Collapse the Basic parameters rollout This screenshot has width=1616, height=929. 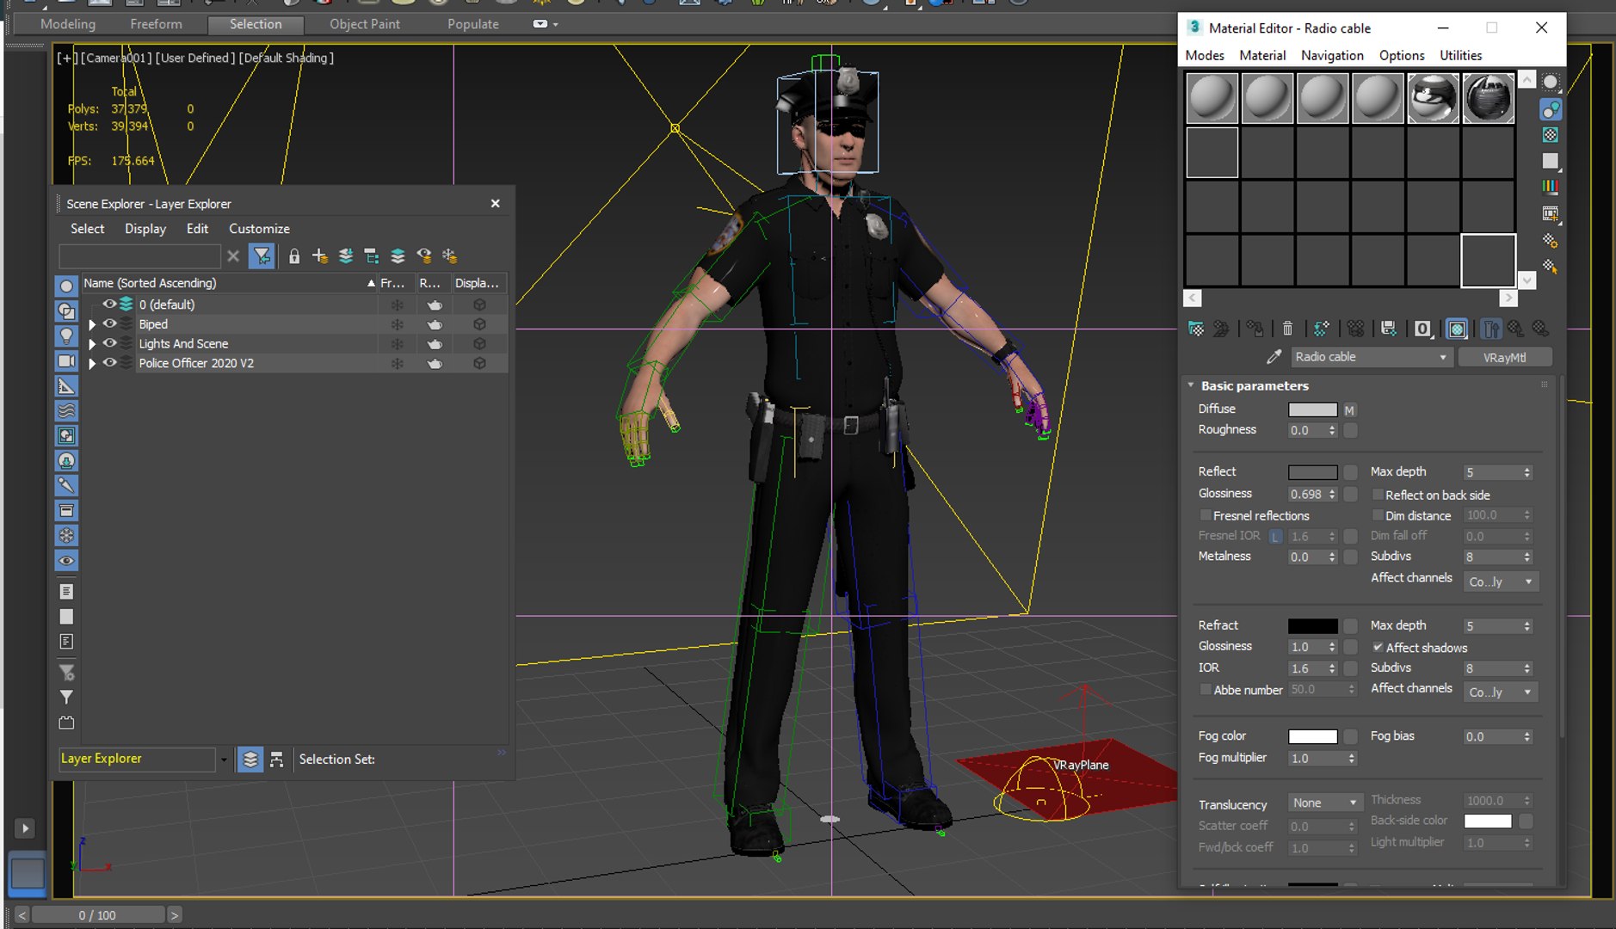1191,385
